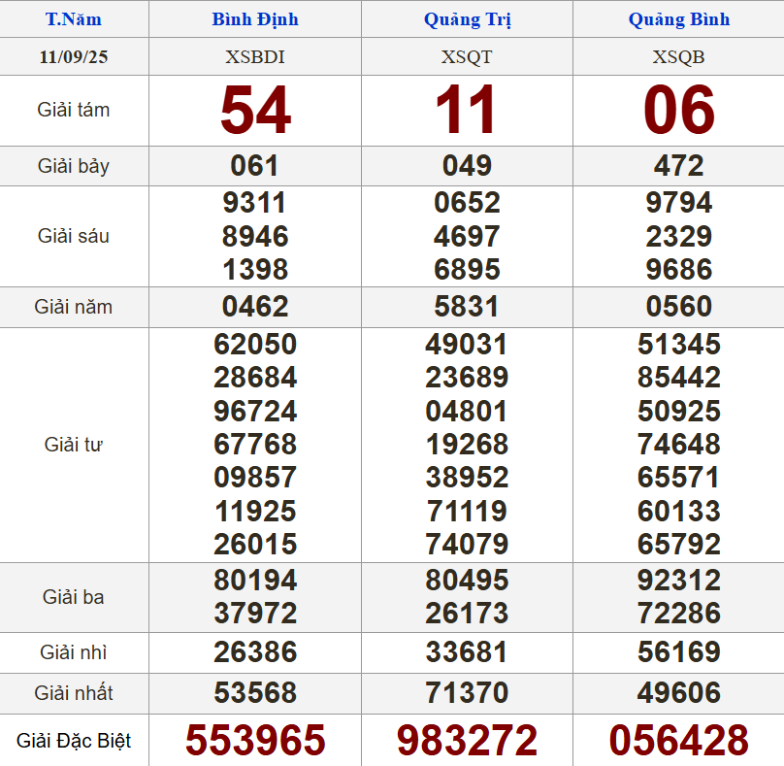Click the Giải Đặc Biệt row label
Screen dimensions: 784x766
tap(74, 742)
